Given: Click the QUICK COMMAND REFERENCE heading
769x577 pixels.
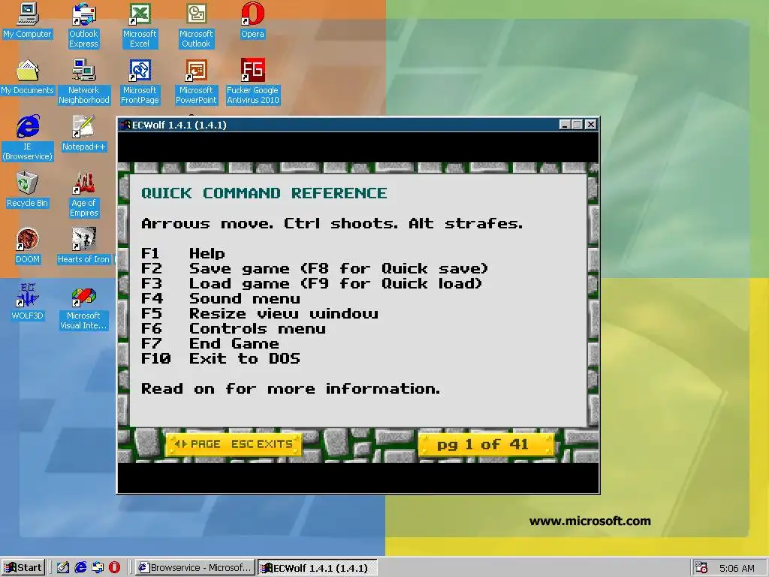Looking at the screenshot, I should (264, 193).
